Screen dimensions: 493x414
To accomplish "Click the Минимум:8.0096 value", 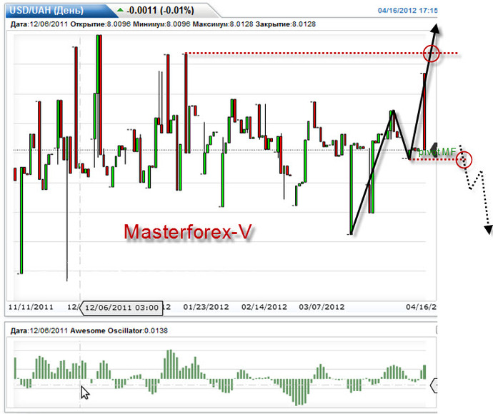I will point(161,24).
